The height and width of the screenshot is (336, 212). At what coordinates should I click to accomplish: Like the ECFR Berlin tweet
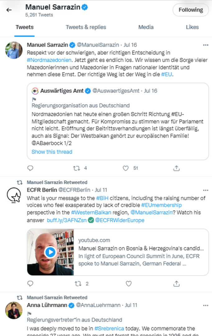coord(129,284)
